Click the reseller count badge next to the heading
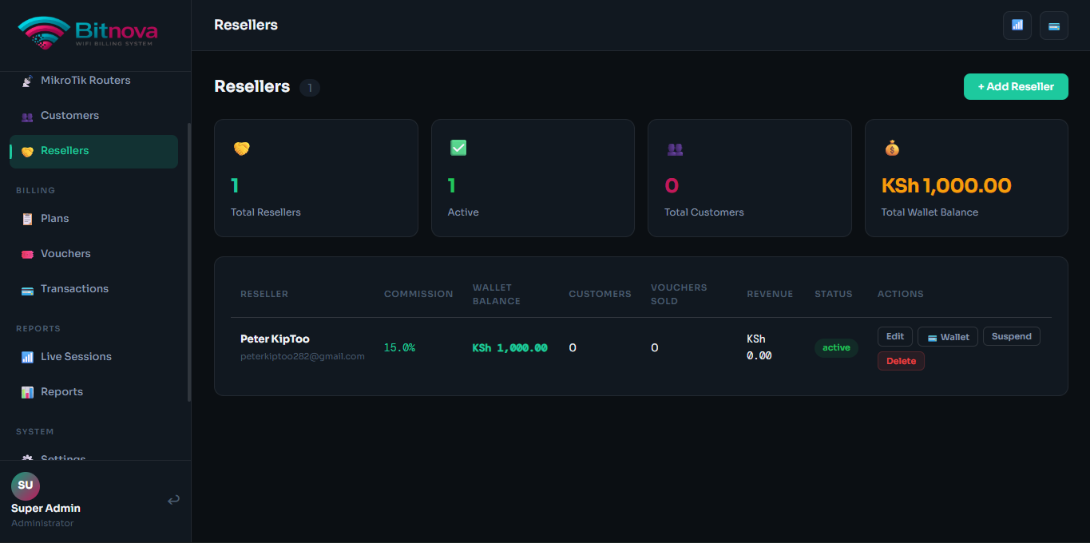The height and width of the screenshot is (543, 1090). [310, 88]
